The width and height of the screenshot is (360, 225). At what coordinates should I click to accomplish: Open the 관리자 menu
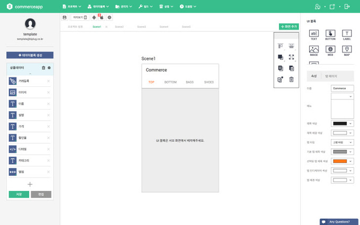tap(124, 6)
